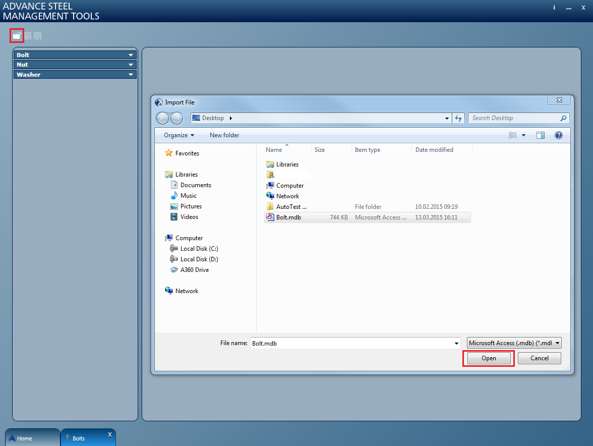Go forward using the dialog Forward arrow
593x446 pixels.
[x=176, y=119]
